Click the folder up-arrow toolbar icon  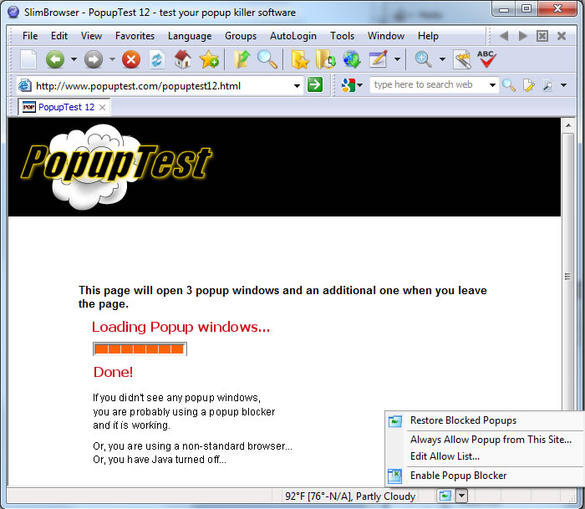(242, 59)
